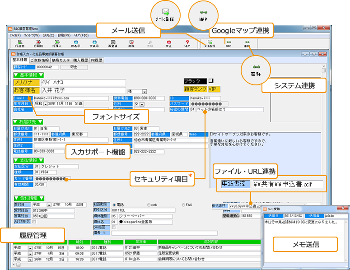Image resolution: width=350 pixels, height=270 pixels.
Task: Open era dropdown in 27年10月15日 history row
Action: point(30,248)
